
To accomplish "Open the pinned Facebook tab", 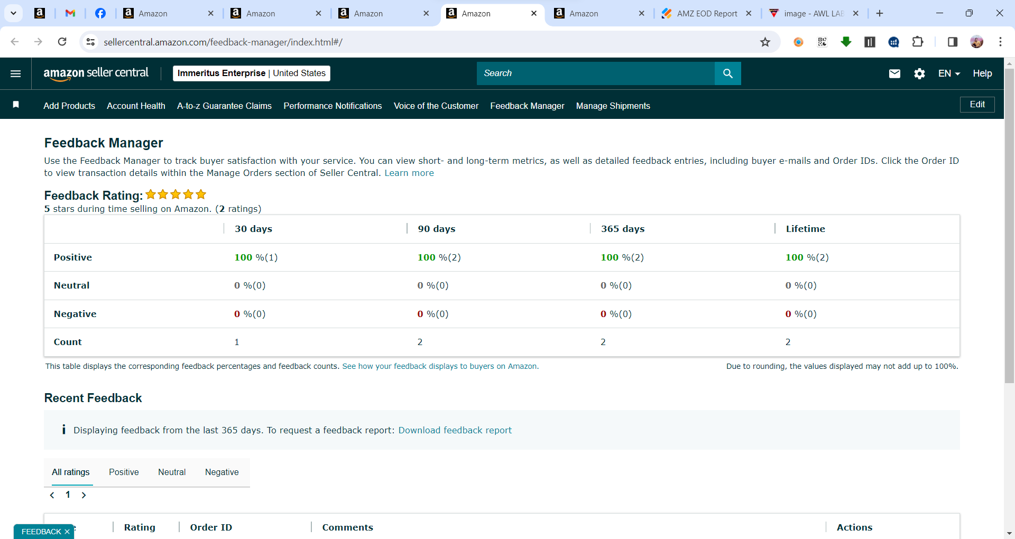I will (x=100, y=13).
